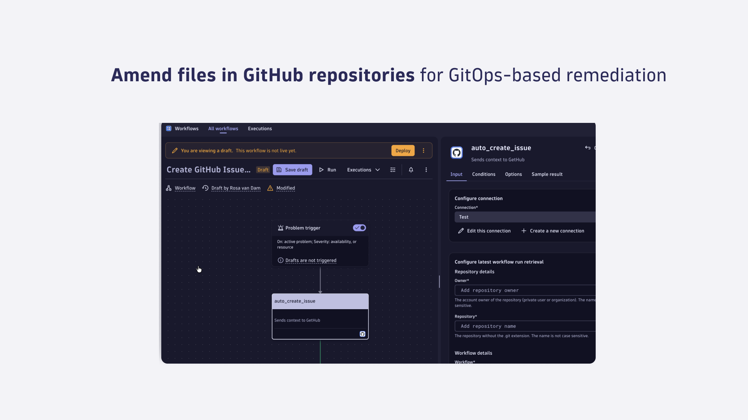The height and width of the screenshot is (420, 748).
Task: Select the Problem trigger node
Action: pyautogui.click(x=320, y=243)
